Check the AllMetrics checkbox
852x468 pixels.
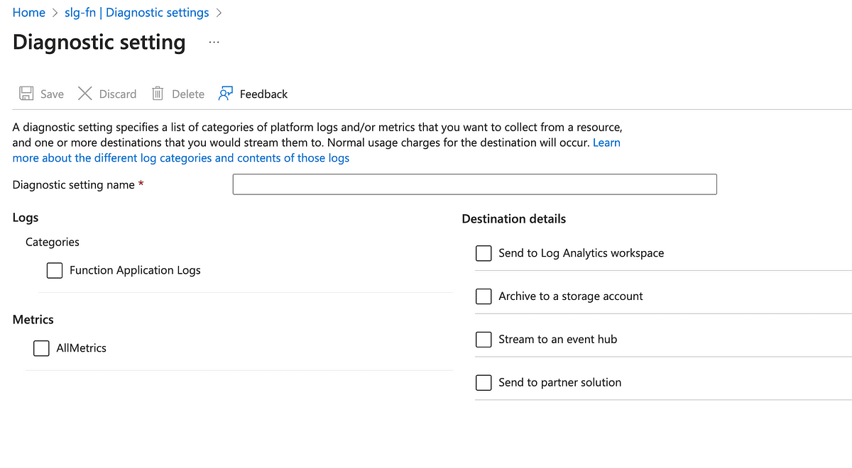(42, 348)
